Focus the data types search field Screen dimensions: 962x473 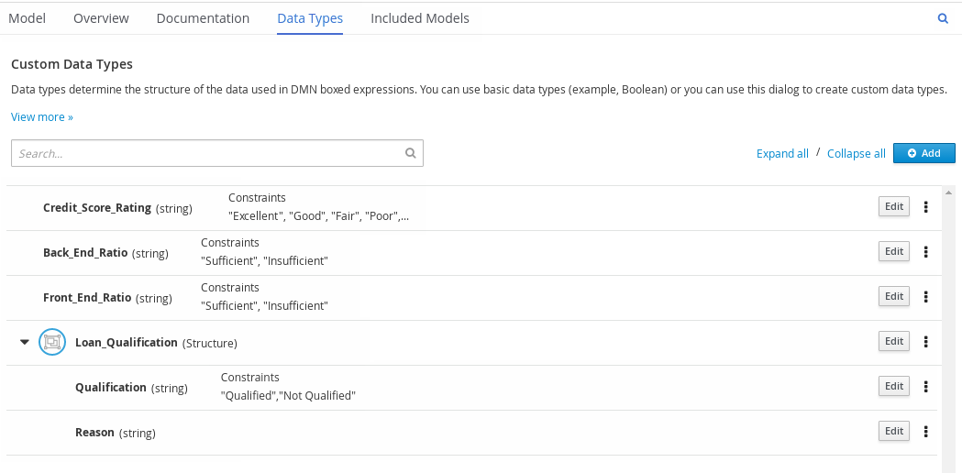point(206,154)
